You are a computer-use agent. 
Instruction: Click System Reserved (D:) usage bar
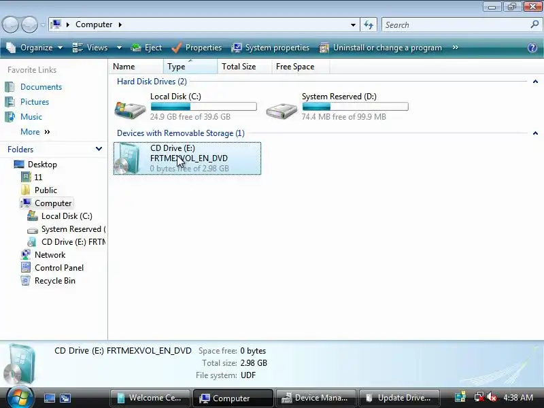[x=355, y=107]
